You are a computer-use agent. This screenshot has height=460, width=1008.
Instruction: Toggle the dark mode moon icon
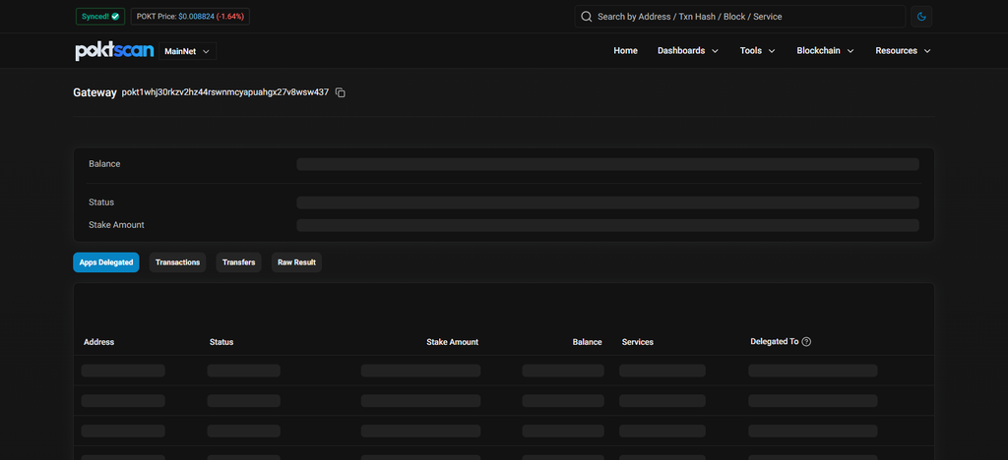[x=921, y=17]
